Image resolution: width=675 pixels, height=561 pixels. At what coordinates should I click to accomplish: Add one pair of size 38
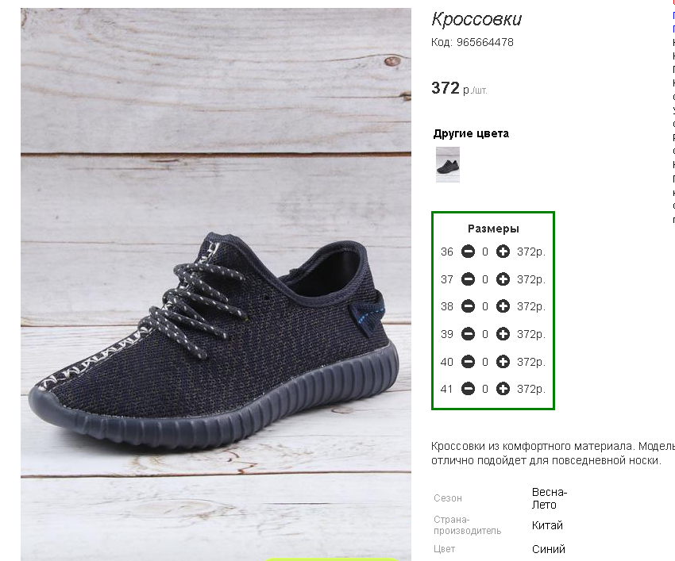pyautogui.click(x=503, y=306)
